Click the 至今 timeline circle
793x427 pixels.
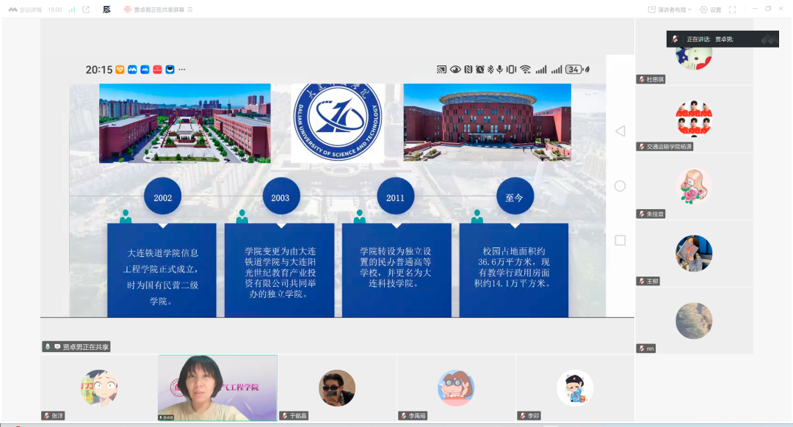(515, 197)
